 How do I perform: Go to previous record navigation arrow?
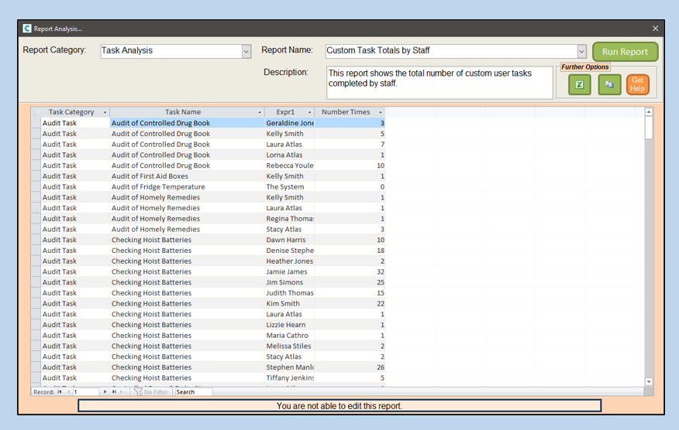click(68, 392)
